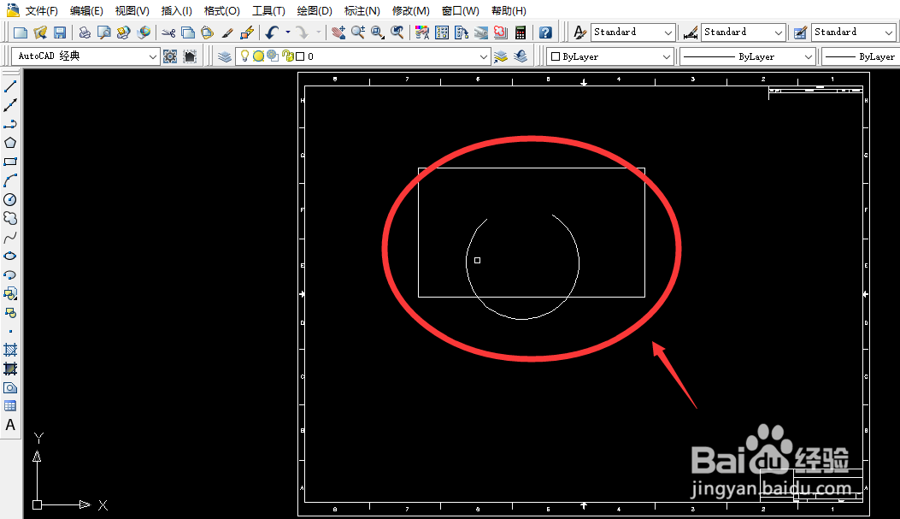This screenshot has width=900, height=519.
Task: Open the 格式(O) menu
Action: tap(221, 11)
